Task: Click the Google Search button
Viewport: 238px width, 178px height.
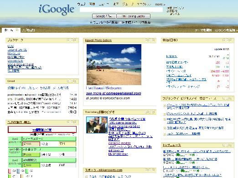Action: coord(104,16)
